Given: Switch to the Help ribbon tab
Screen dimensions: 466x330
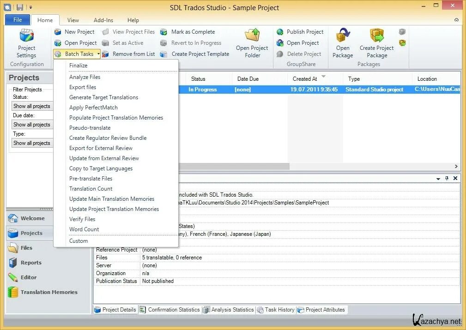Looking at the screenshot, I should [133, 20].
